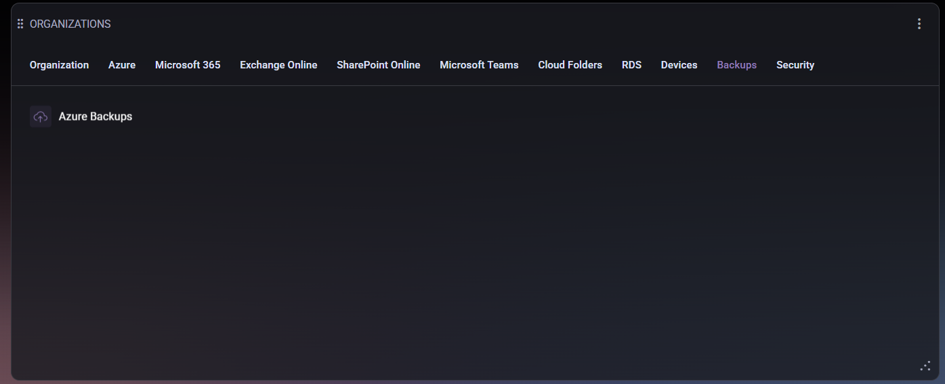
Task: Select the Microsoft 365 tab
Action: (x=188, y=65)
